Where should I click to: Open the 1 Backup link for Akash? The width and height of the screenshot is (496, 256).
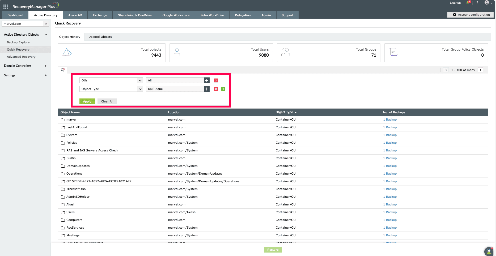tap(390, 205)
